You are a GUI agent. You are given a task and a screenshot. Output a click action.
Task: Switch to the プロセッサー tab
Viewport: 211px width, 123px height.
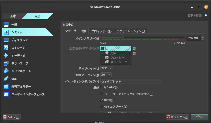pyautogui.click(x=101, y=31)
